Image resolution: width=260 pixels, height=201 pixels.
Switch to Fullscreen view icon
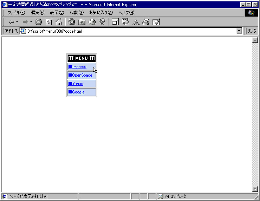coord(115,22)
